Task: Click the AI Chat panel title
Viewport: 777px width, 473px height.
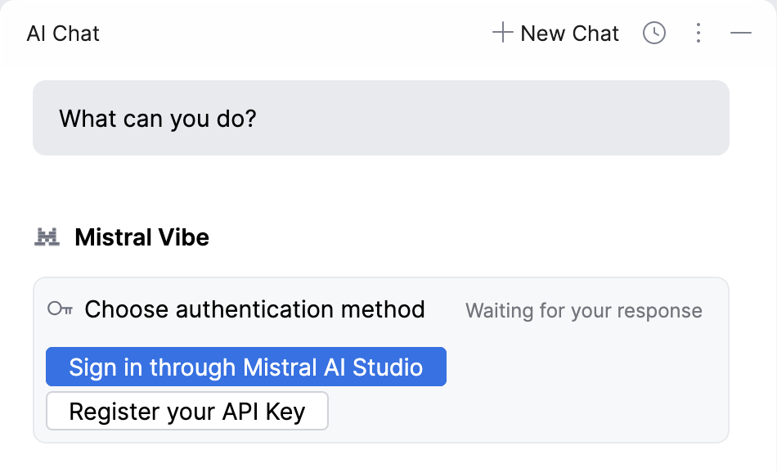Action: coord(63,34)
